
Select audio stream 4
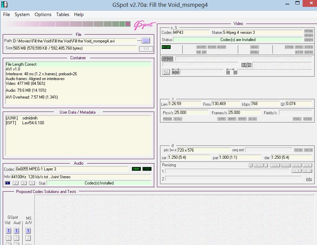tap(32, 183)
